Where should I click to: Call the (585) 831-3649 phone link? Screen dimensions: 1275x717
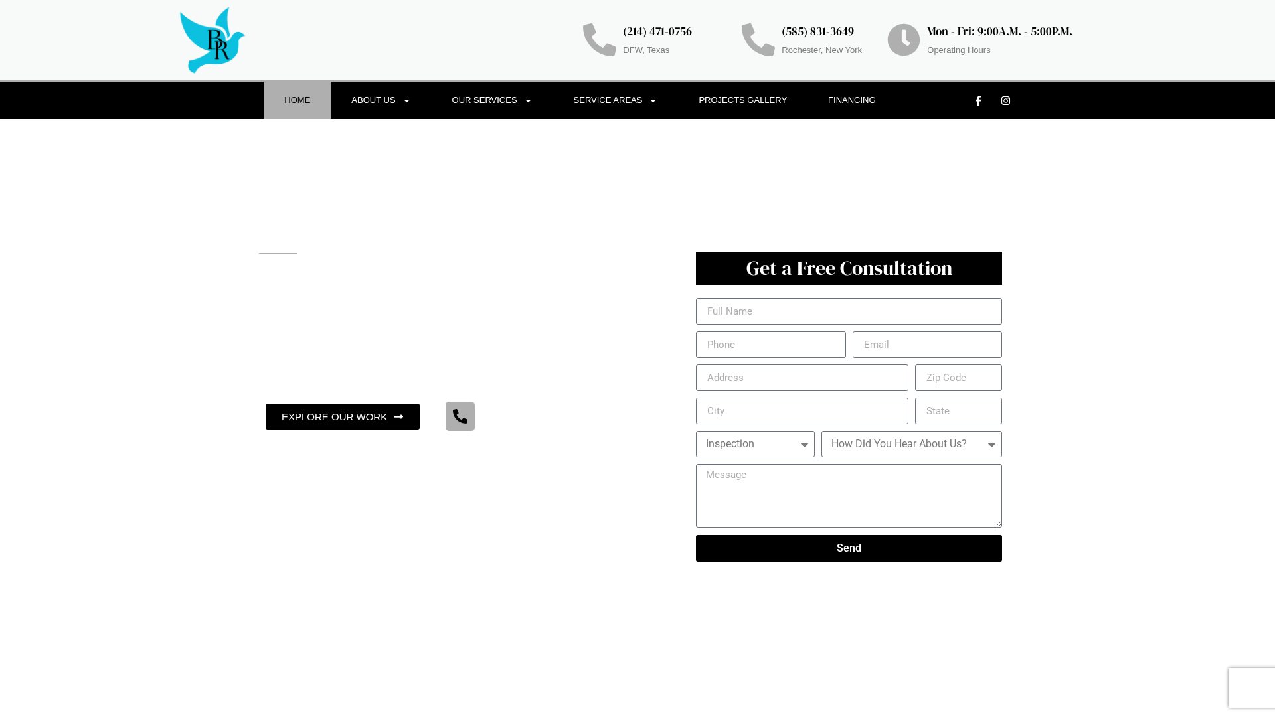(x=817, y=31)
